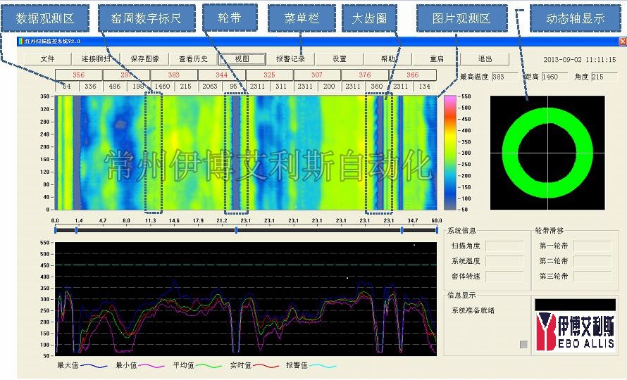
Task: Click the 帮助 help button
Action: 387,59
